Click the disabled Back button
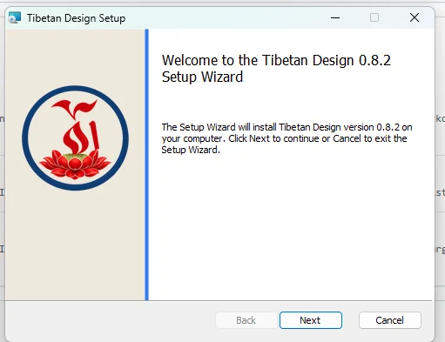The height and width of the screenshot is (342, 445). point(246,320)
